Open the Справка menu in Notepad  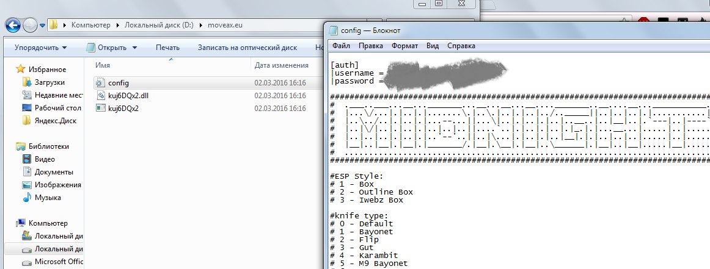tap(461, 46)
